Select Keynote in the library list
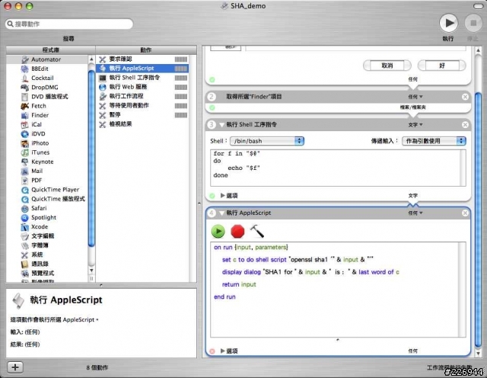Viewport: 487px width, 378px height. (47, 162)
